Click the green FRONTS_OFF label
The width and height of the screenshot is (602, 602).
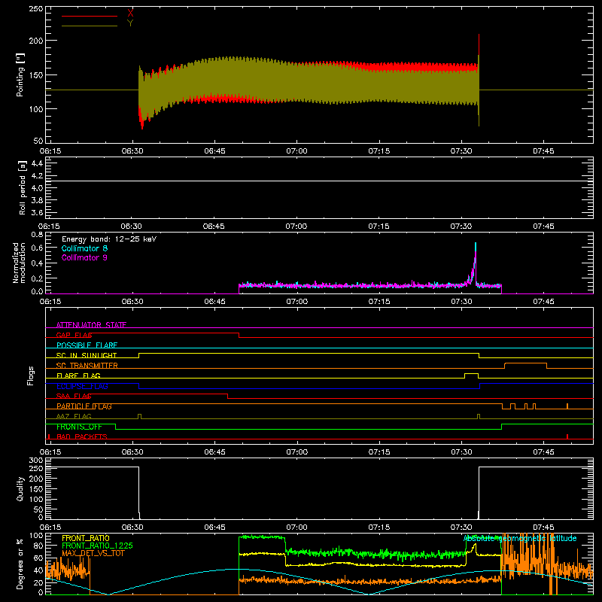[79, 427]
